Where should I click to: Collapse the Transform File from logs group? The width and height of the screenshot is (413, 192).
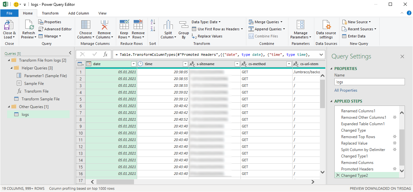point(9,60)
